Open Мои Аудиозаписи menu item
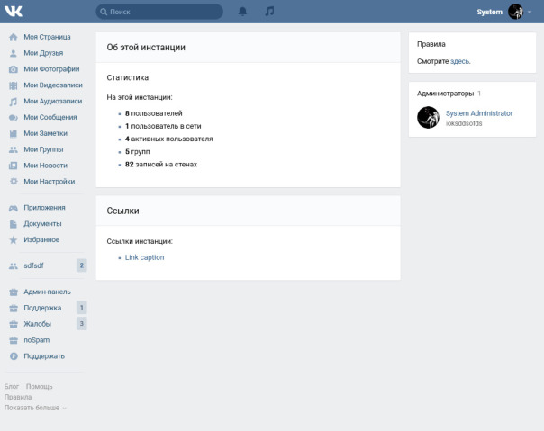Image resolution: width=544 pixels, height=431 pixels. (53, 101)
